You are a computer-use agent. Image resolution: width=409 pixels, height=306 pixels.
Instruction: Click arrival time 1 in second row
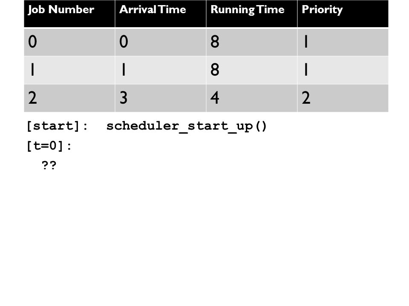pos(161,70)
